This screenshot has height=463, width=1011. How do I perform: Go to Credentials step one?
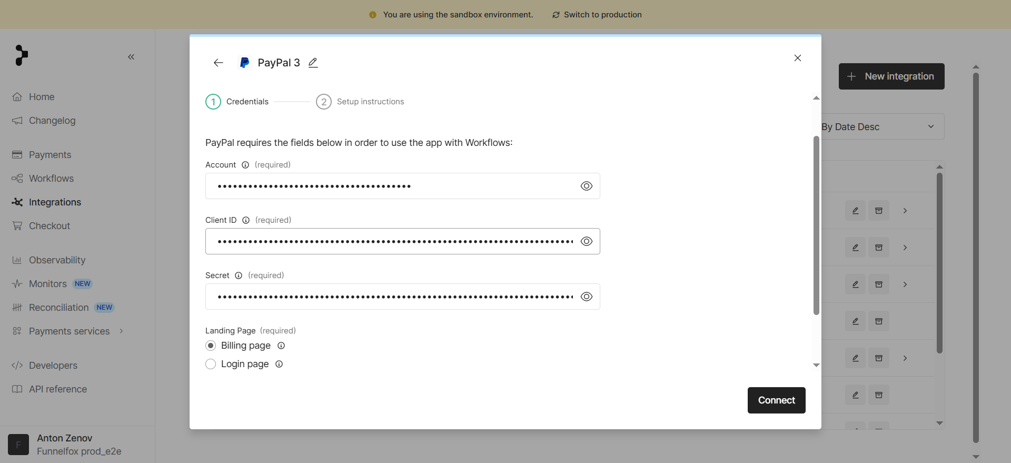(237, 102)
